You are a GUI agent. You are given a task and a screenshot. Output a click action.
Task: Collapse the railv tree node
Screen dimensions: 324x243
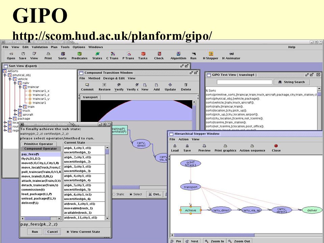15,83
